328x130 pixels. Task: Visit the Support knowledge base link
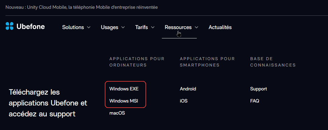click(x=258, y=89)
